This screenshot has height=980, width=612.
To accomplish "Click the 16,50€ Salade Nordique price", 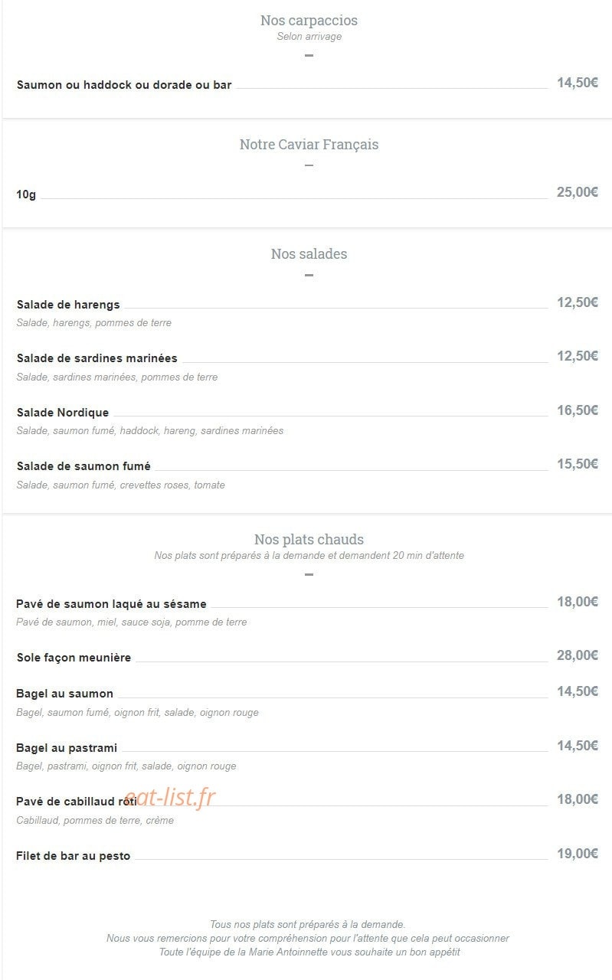I will coord(578,410).
